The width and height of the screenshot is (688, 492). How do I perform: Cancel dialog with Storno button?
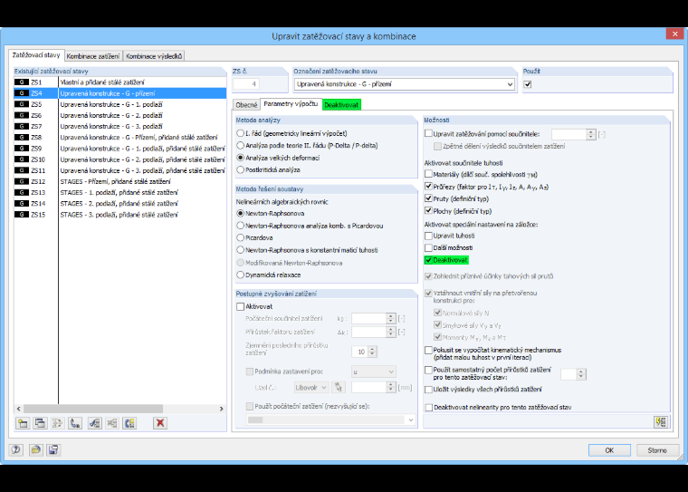[657, 450]
